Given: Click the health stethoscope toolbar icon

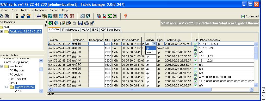Looking at the screenshot, I should coord(99,16).
